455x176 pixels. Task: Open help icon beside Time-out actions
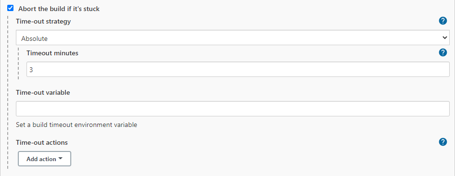pos(443,142)
